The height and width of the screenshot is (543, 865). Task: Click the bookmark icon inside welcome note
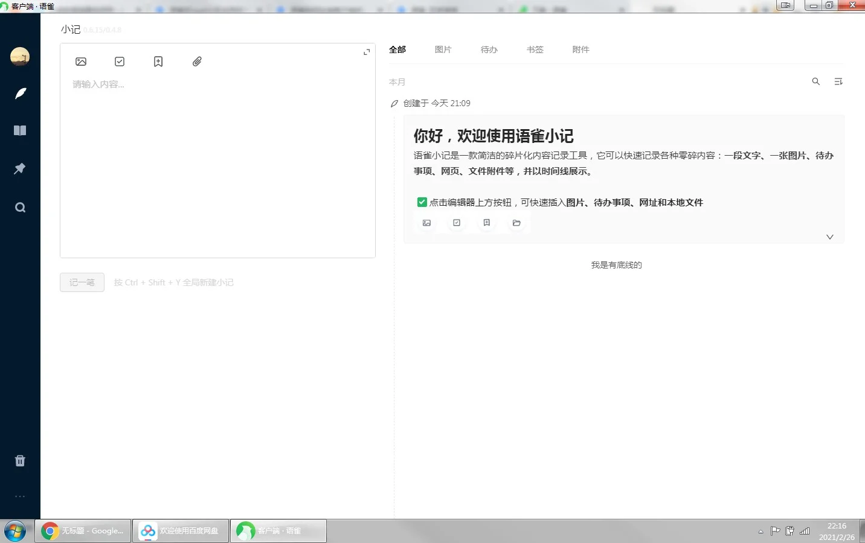click(486, 223)
